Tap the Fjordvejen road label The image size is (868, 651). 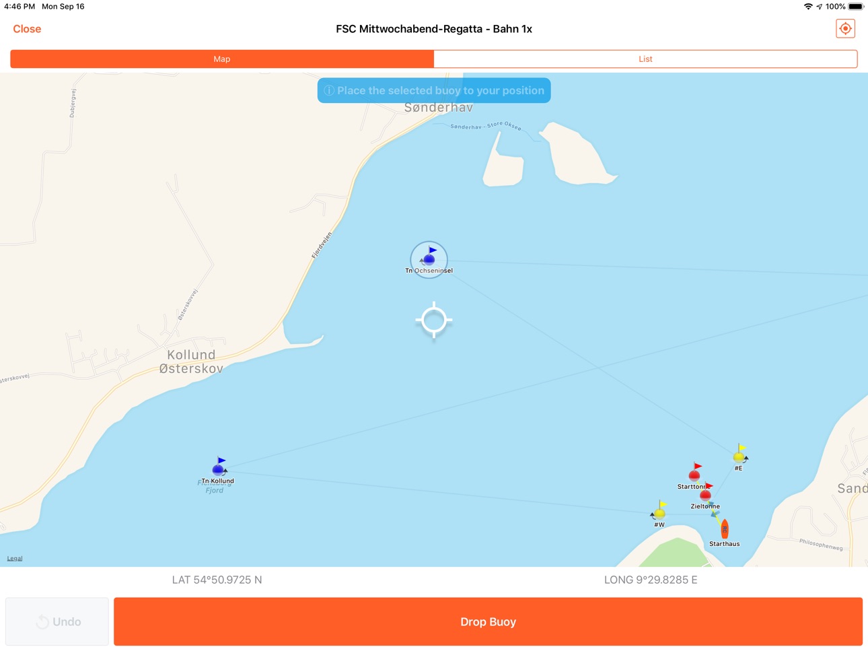pyautogui.click(x=322, y=246)
